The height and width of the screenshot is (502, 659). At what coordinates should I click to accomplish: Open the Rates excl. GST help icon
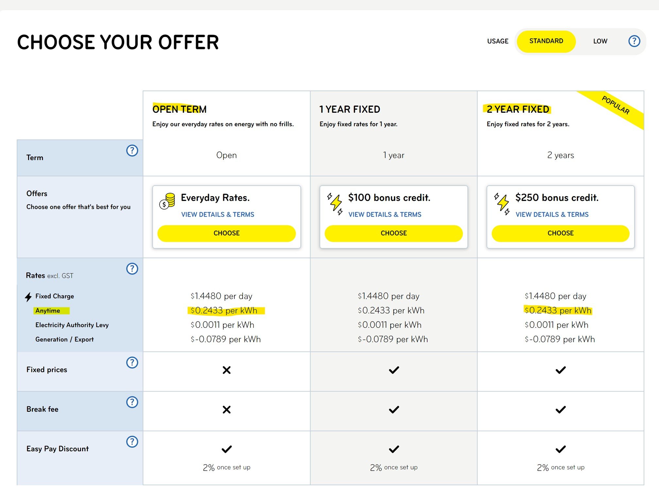point(132,269)
